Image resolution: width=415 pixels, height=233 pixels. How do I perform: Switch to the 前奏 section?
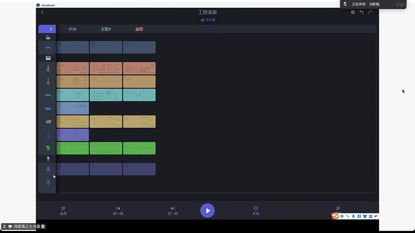pos(72,29)
